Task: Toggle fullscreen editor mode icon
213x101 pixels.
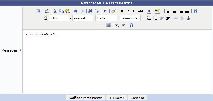Action: coord(38,11)
